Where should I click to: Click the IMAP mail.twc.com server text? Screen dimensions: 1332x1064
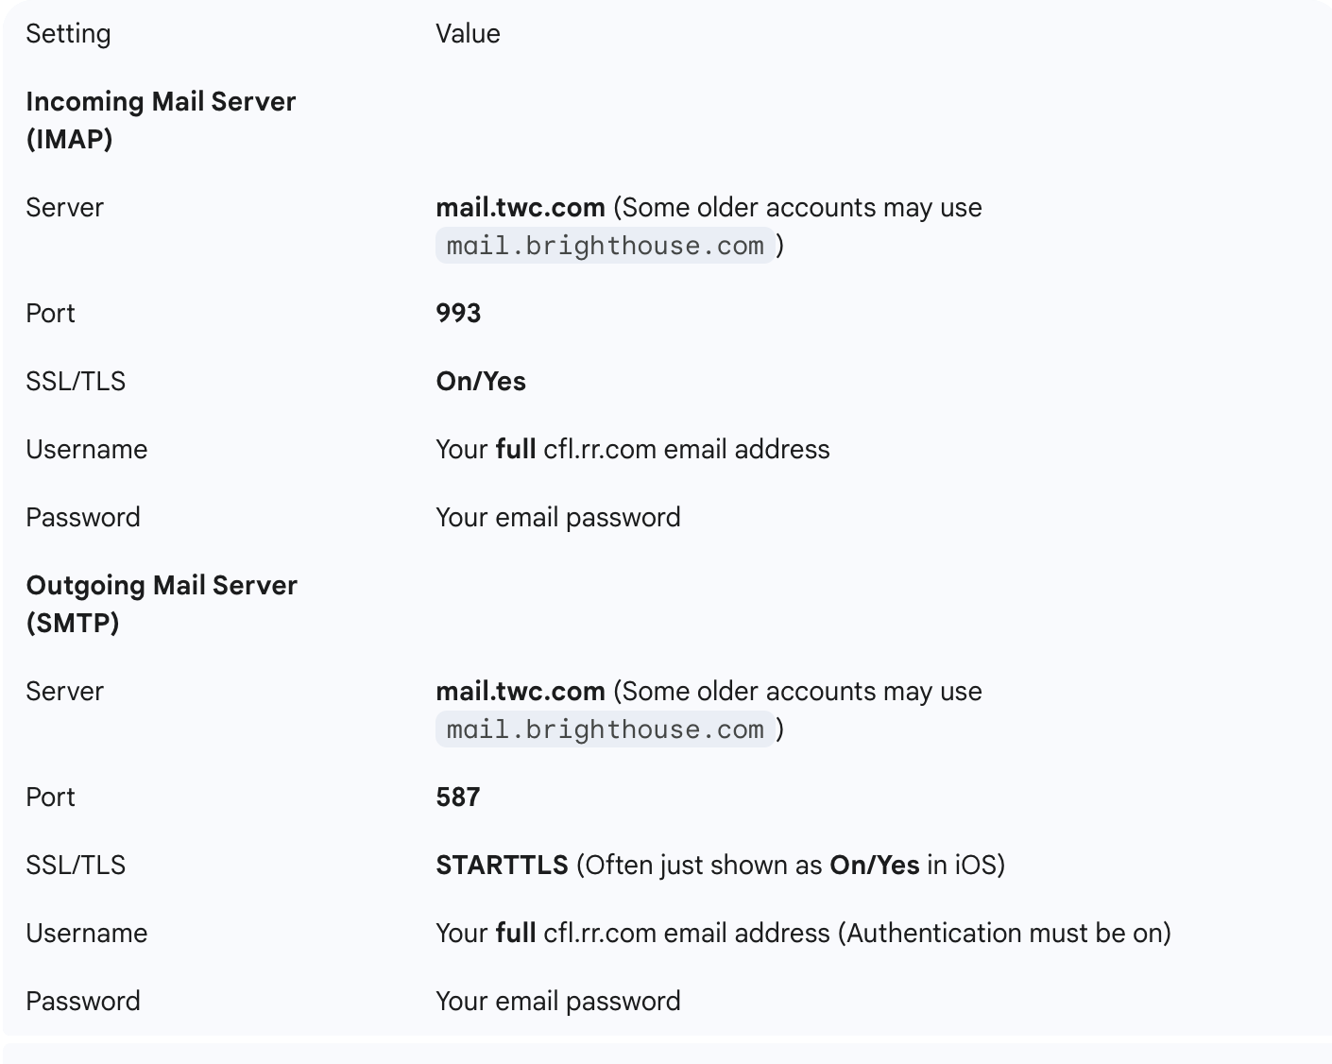click(x=521, y=208)
